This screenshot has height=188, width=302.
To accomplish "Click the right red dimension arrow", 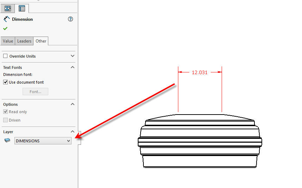I will (x=219, y=72).
